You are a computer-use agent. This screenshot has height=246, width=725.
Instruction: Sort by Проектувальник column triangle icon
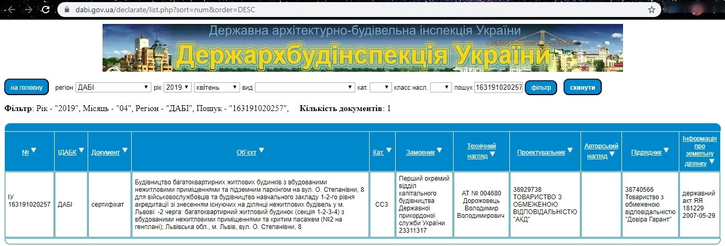[570, 151]
